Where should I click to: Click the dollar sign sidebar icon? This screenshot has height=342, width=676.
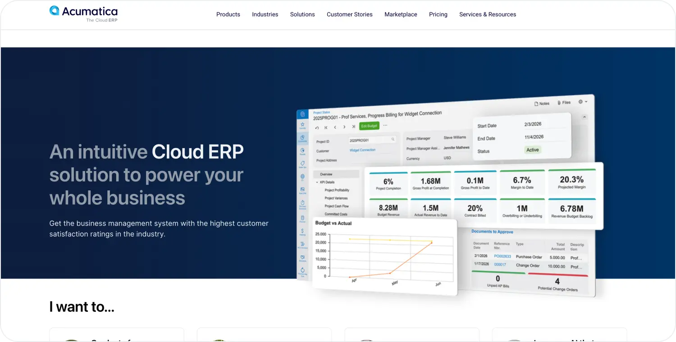click(302, 231)
